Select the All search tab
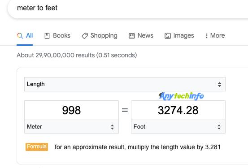Viewport: 248px width, 168px height. pos(25,36)
